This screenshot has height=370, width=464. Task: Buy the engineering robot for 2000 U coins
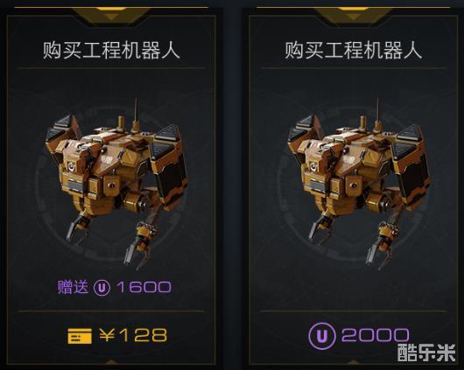pos(359,336)
